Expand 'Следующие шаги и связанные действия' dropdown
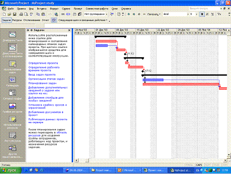 [83, 20]
